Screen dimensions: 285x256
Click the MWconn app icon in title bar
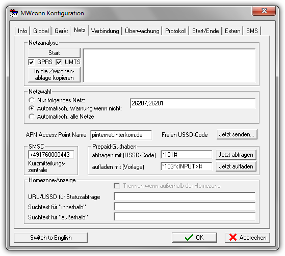(x=14, y=13)
